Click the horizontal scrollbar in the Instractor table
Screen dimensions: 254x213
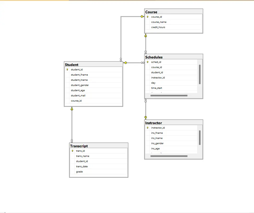[x=169, y=156]
